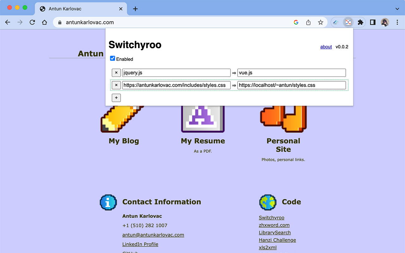Open the Chrome three-dot menu

[397, 22]
